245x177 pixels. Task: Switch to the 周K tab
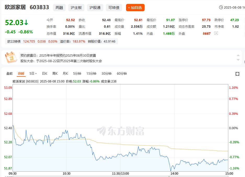click(55, 74)
